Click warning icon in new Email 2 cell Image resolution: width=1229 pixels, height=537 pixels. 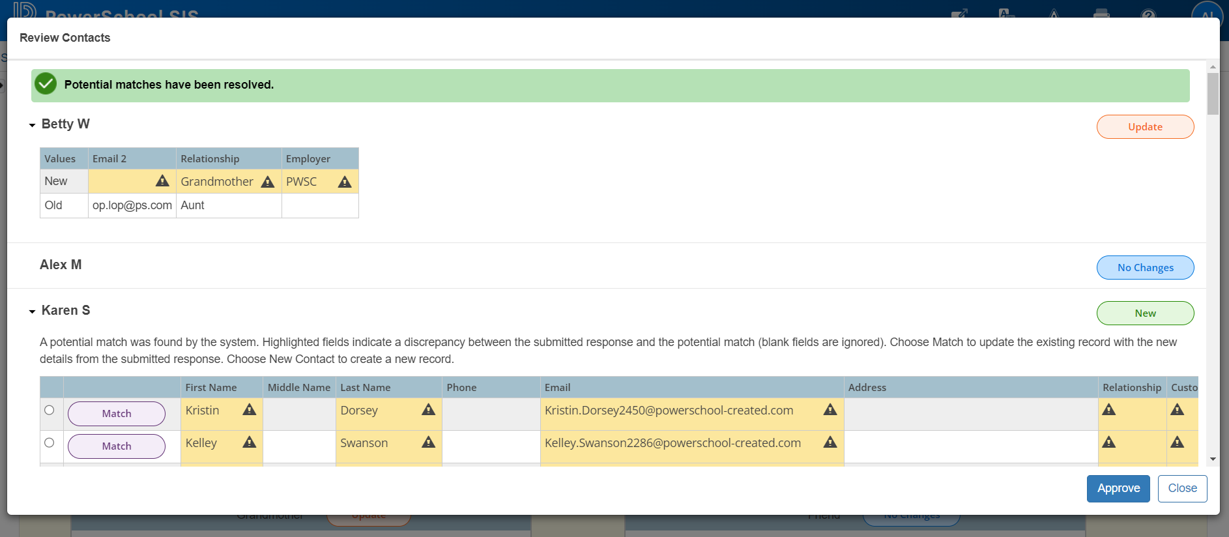pyautogui.click(x=162, y=181)
